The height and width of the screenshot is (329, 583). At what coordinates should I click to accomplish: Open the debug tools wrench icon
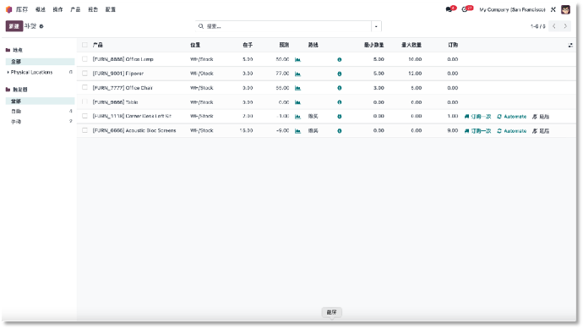[x=553, y=9]
